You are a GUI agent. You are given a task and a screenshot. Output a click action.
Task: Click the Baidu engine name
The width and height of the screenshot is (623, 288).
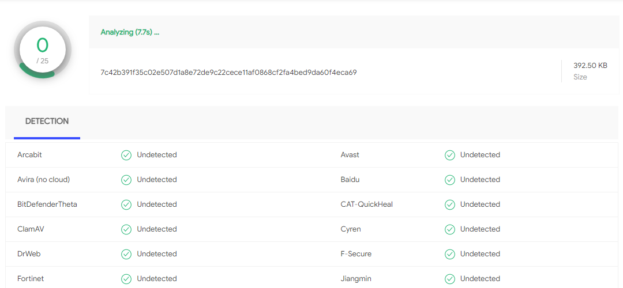[x=350, y=179]
